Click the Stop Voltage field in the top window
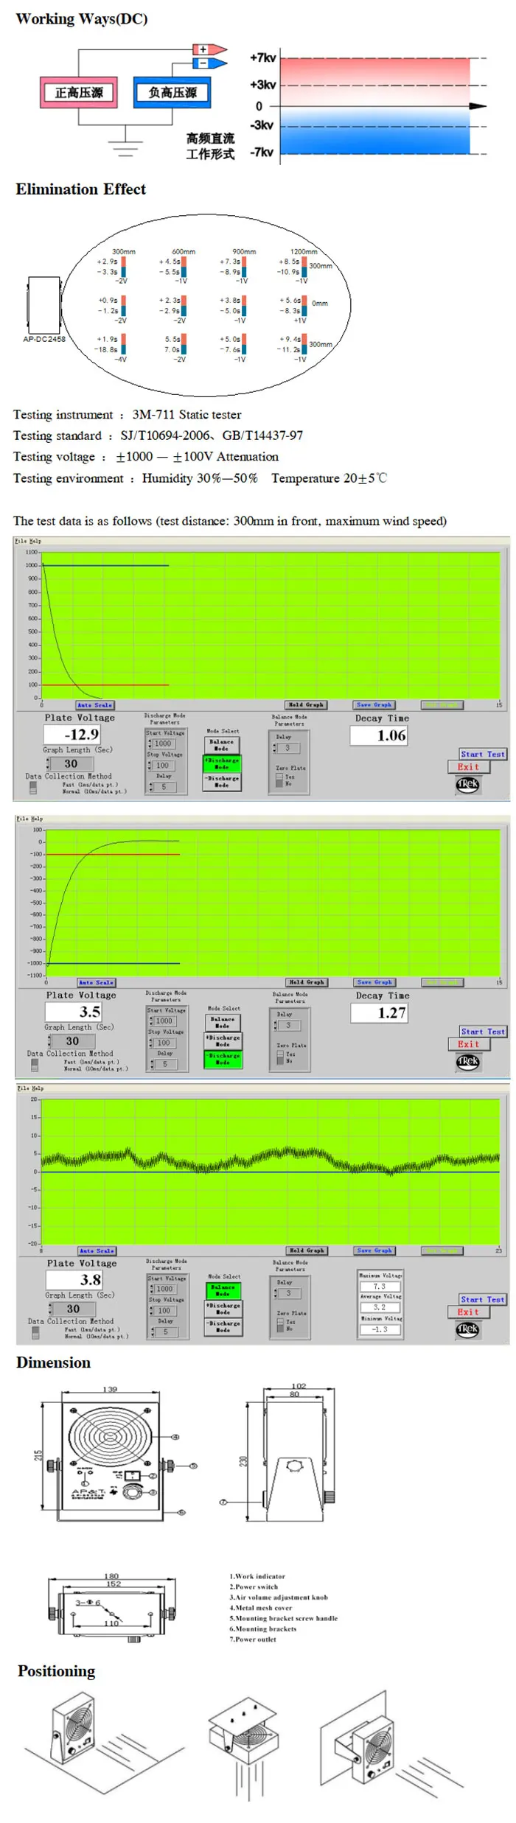 (x=163, y=766)
